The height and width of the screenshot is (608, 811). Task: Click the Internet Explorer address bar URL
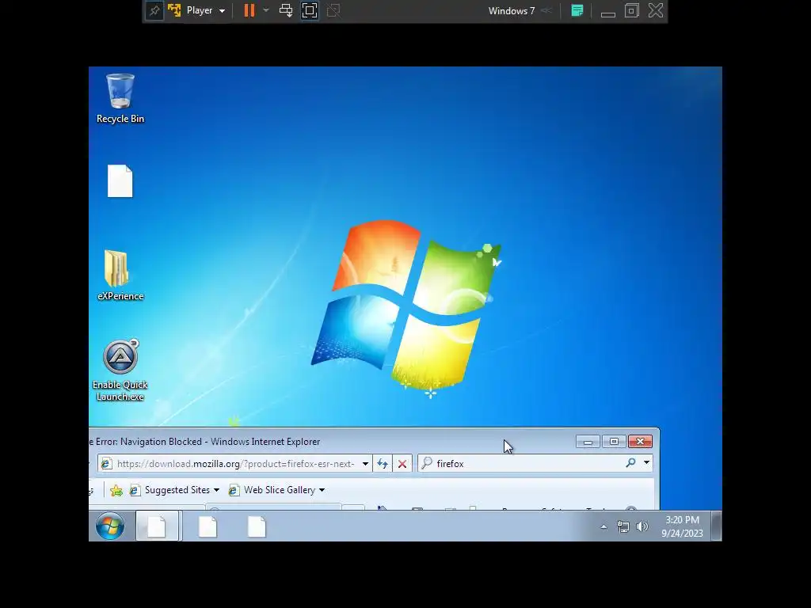tap(236, 464)
